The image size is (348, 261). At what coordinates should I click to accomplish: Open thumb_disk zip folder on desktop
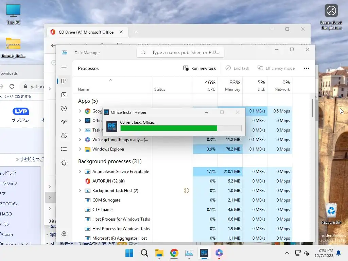pyautogui.click(x=13, y=47)
